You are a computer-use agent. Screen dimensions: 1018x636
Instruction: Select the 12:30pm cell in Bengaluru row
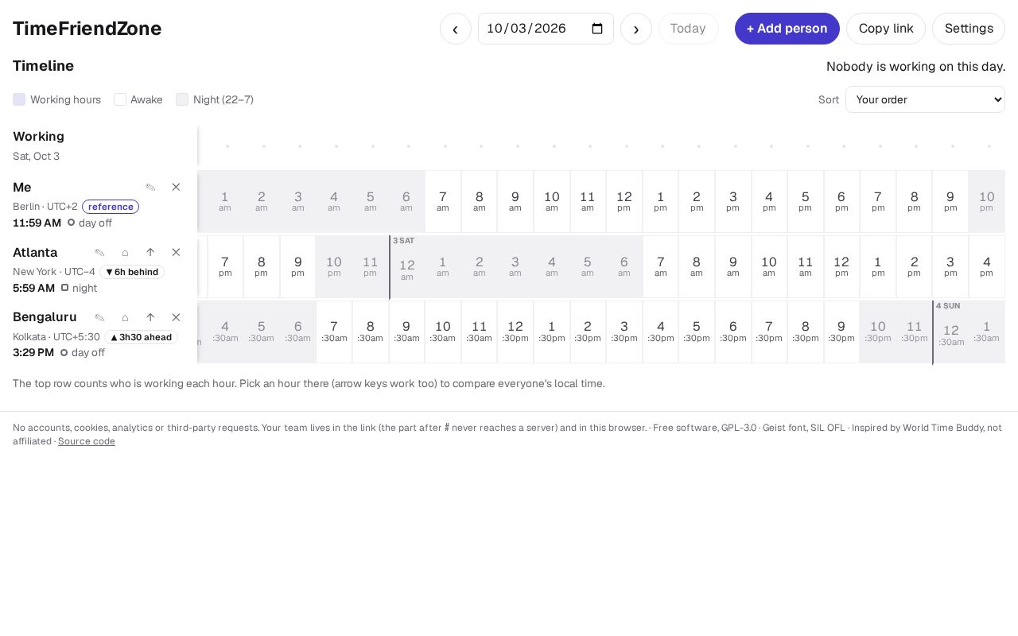(x=515, y=332)
